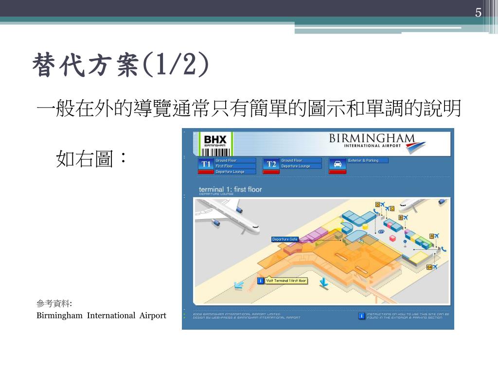
Task: Select gate B airplane marker
Action: click(x=403, y=218)
